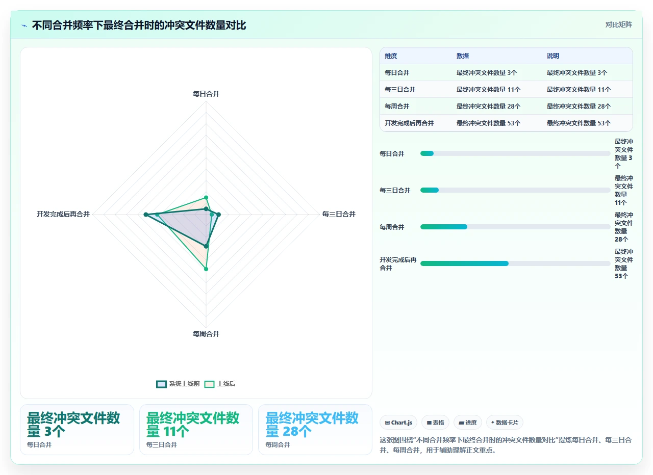Toggle the 系统上线前 legend entry

tap(178, 384)
